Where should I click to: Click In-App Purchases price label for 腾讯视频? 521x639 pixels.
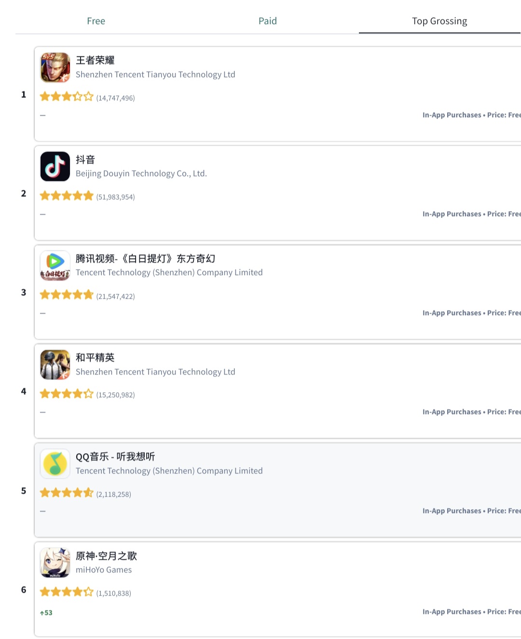coord(471,313)
